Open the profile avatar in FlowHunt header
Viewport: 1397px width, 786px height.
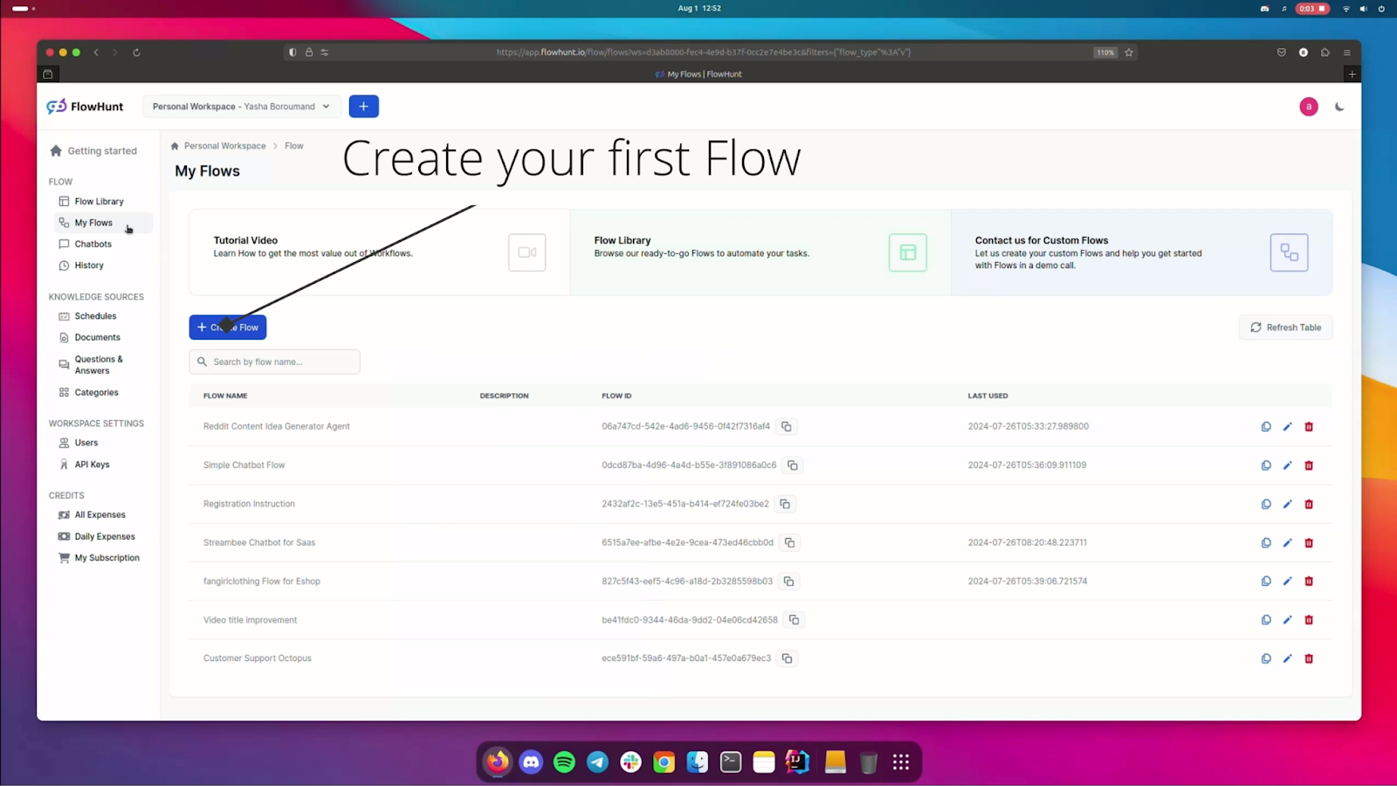point(1308,106)
